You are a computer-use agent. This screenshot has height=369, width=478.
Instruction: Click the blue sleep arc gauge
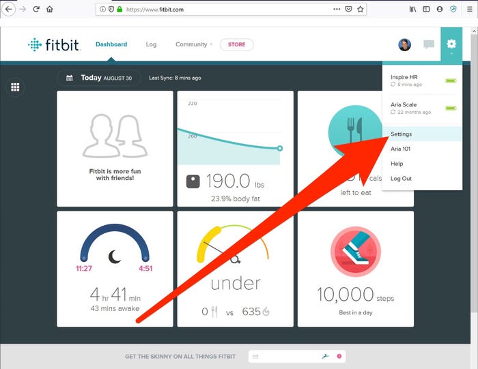tap(115, 242)
